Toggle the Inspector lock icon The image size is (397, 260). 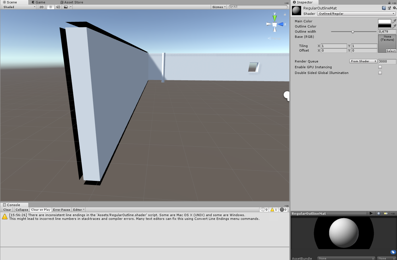click(x=389, y=3)
